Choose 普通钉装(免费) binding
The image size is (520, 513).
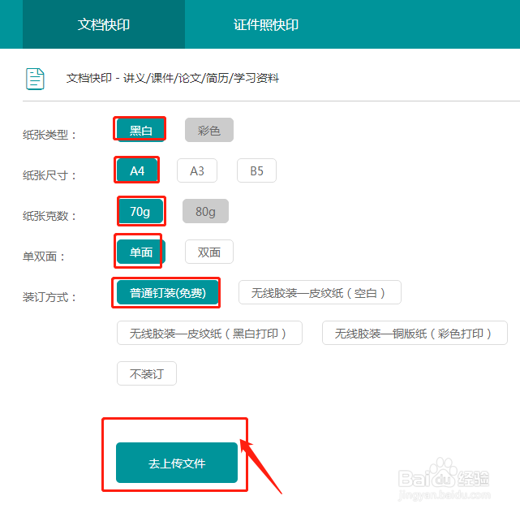[x=168, y=292]
